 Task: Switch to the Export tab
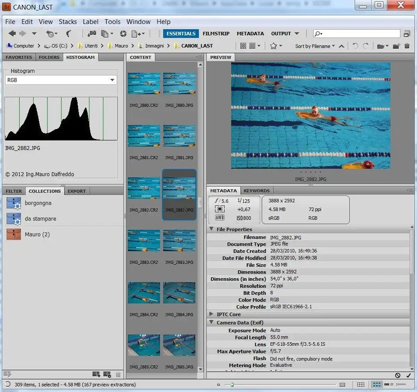77,191
